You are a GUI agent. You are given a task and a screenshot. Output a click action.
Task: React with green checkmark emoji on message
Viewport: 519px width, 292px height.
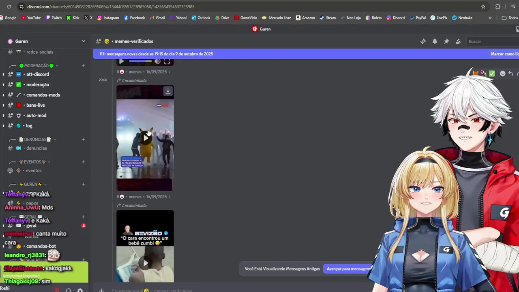492,73
